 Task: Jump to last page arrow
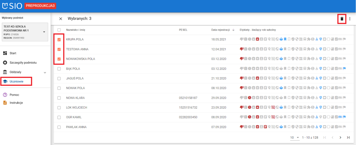tap(348, 137)
